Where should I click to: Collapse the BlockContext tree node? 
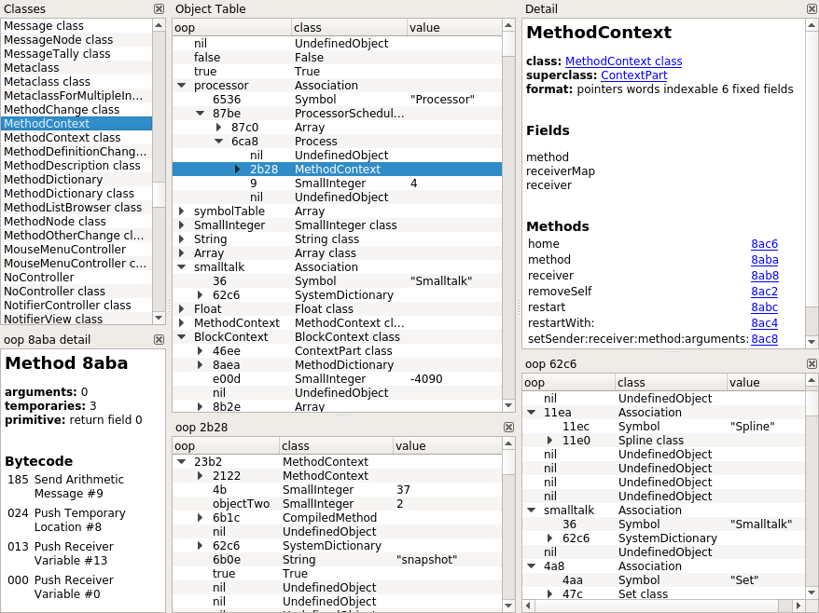181,337
